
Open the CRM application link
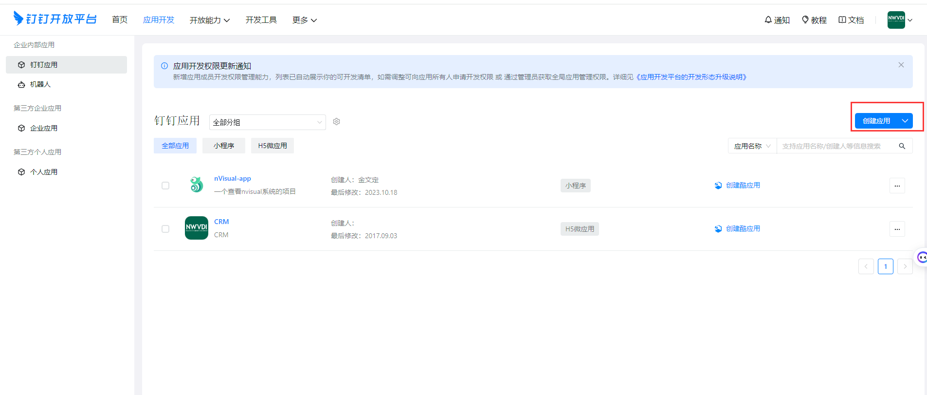221,222
